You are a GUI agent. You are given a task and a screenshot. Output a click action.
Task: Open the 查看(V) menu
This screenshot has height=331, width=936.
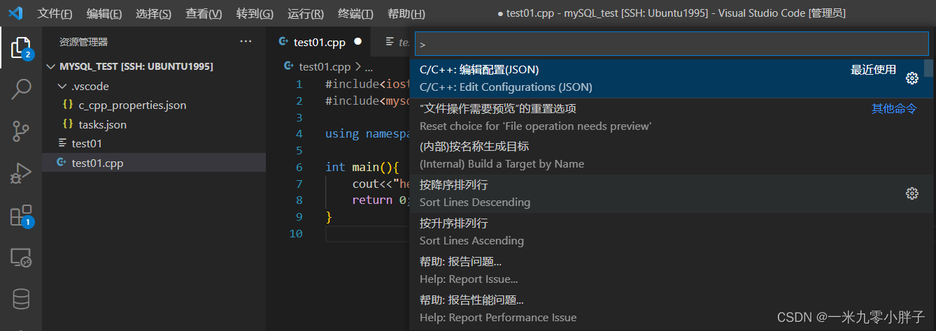[x=204, y=14]
